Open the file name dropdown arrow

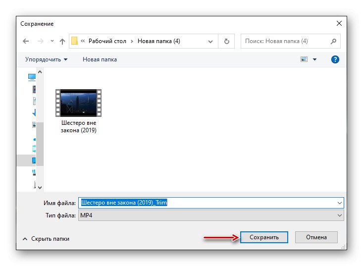coord(340,203)
